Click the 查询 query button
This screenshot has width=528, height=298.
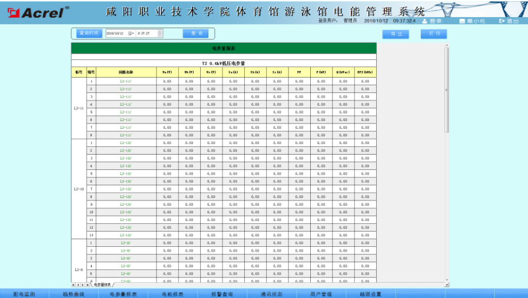[x=195, y=34]
